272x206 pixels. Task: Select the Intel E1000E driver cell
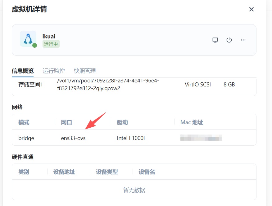pyautogui.click(x=131, y=138)
